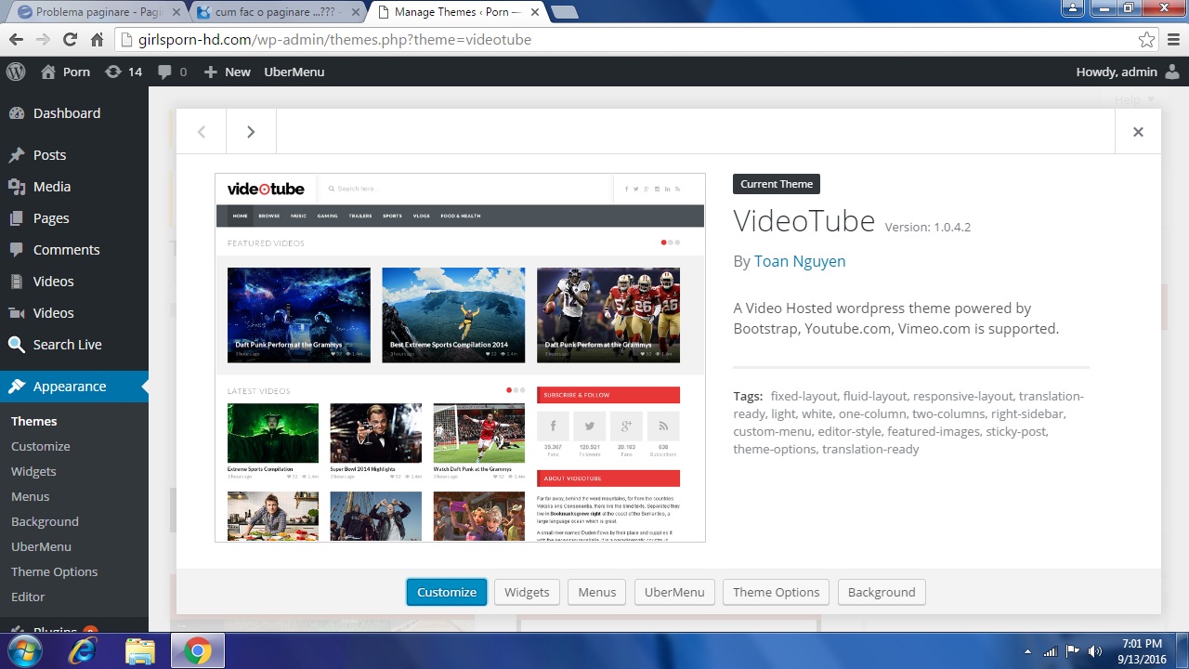Click the Chrome taskbar icon

[x=196, y=651]
